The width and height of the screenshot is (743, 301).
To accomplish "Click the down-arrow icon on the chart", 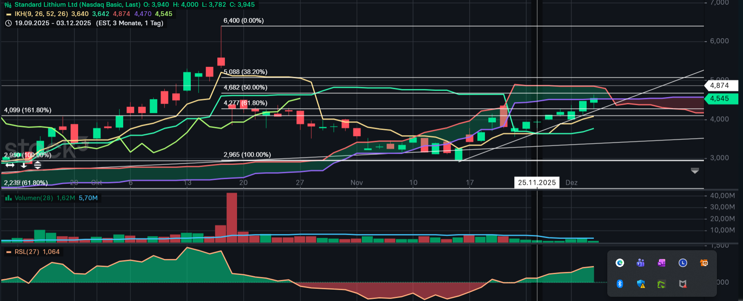I will (24, 165).
